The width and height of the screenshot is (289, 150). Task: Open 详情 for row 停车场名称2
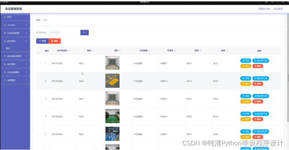(246, 78)
